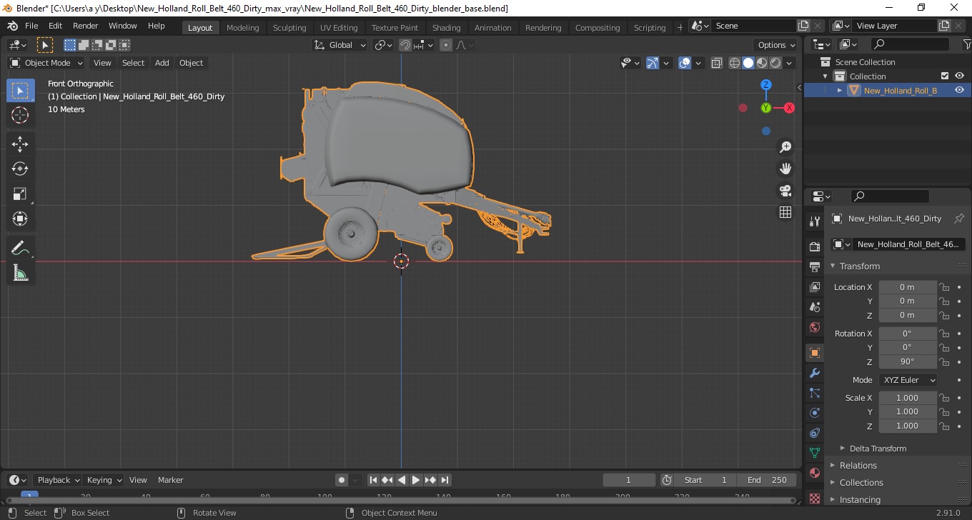Toggle proportional editing icon
Viewport: 972px width, 520px height.
(x=446, y=45)
